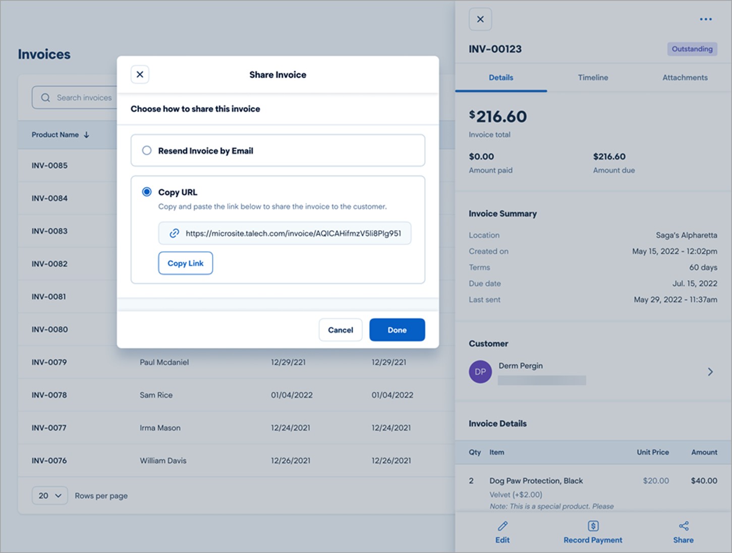Click the Record Payment dollar icon
This screenshot has height=553, width=732.
pyautogui.click(x=593, y=526)
